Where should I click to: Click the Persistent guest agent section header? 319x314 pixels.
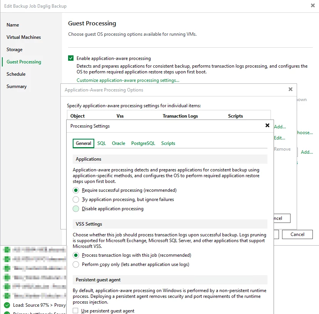pyautogui.click(x=170, y=280)
